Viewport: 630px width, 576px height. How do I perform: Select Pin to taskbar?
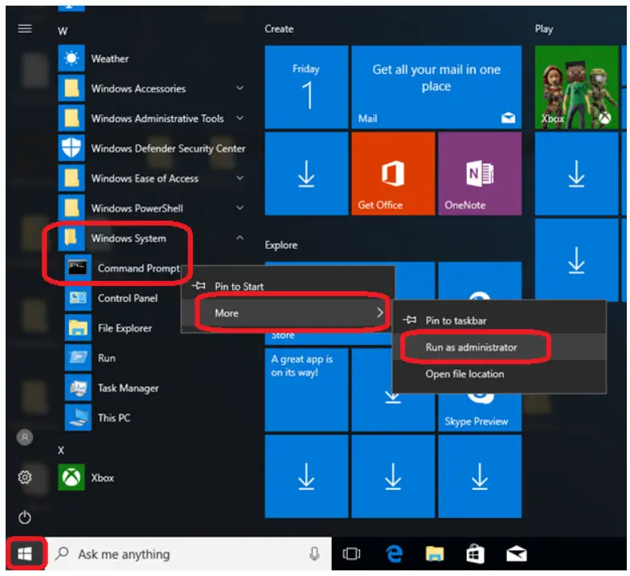pyautogui.click(x=499, y=320)
